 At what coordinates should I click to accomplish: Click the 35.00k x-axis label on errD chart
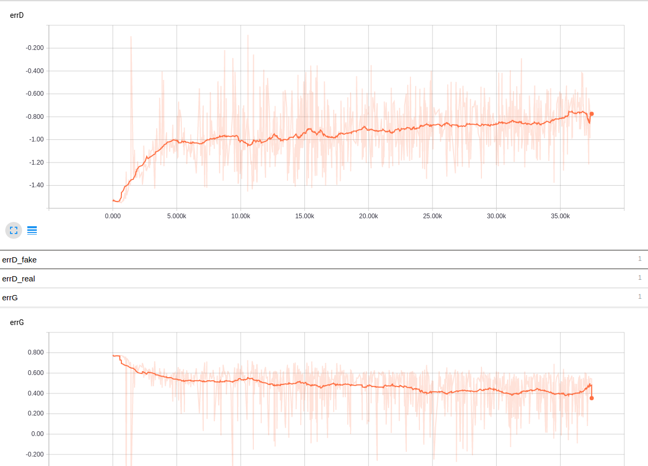pyautogui.click(x=560, y=216)
